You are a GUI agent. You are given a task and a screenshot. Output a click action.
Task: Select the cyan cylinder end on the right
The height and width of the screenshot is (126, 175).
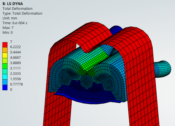tap(163, 69)
